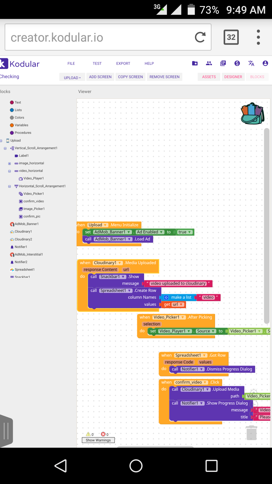Open the browser tabs counter showing 32
Image resolution: width=272 pixels, height=484 pixels.
(x=231, y=37)
